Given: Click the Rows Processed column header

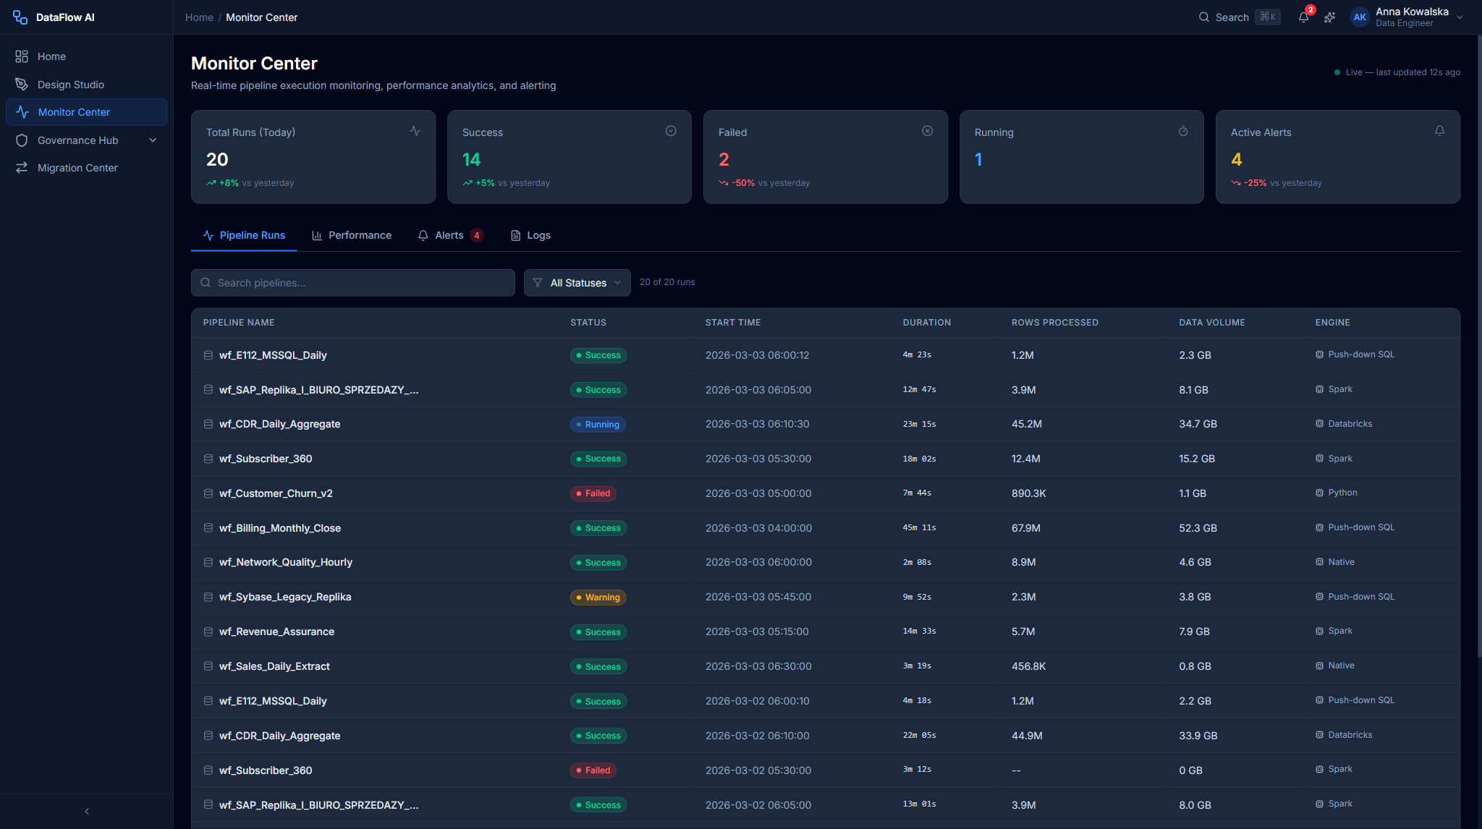Looking at the screenshot, I should click(x=1054, y=323).
